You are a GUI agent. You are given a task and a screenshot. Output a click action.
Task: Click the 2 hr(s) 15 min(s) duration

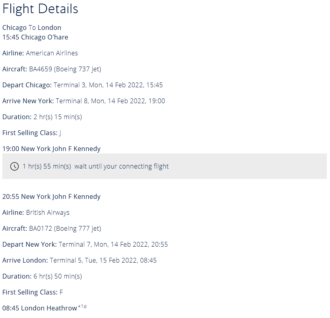tap(58, 117)
